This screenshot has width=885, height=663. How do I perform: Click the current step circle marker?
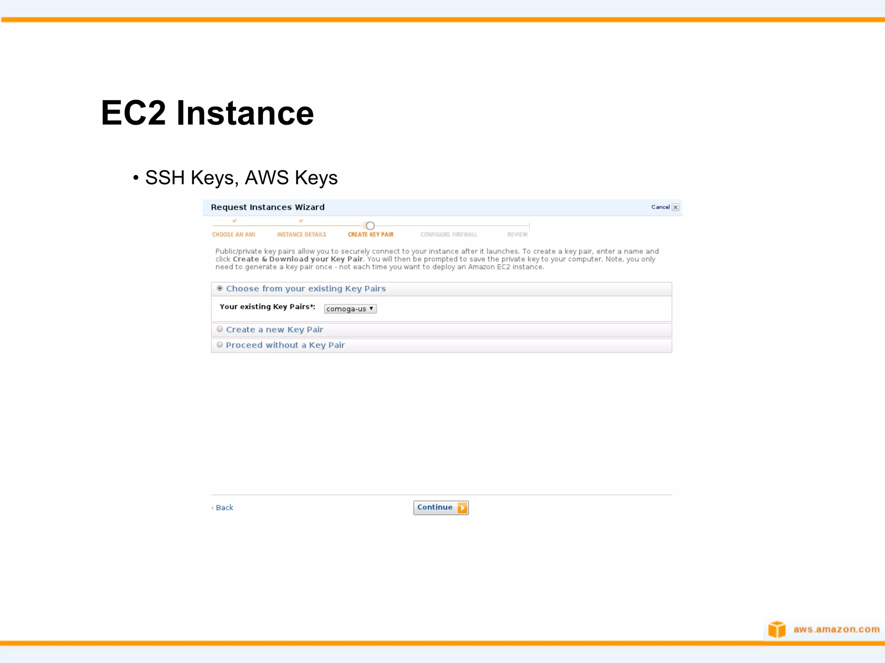coord(370,226)
